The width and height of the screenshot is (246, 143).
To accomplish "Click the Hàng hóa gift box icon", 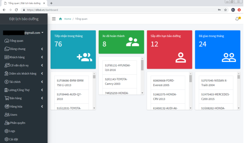I will [6, 107].
